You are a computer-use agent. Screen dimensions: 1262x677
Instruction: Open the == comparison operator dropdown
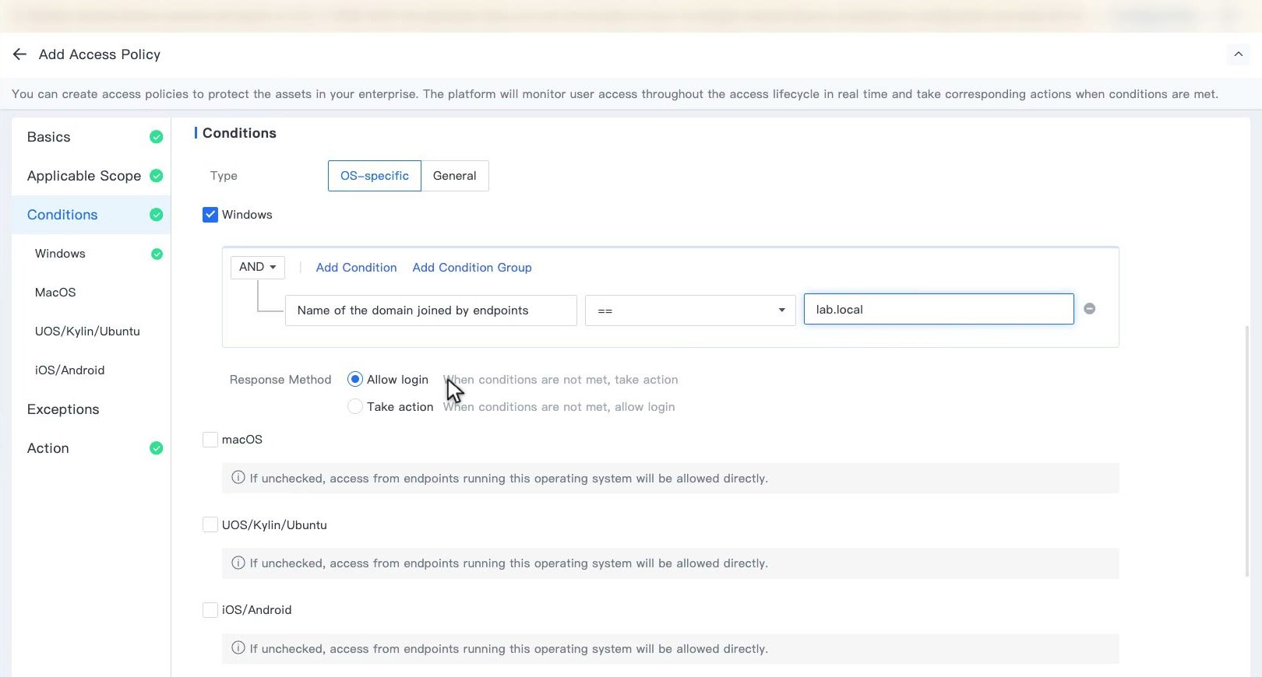pyautogui.click(x=690, y=310)
